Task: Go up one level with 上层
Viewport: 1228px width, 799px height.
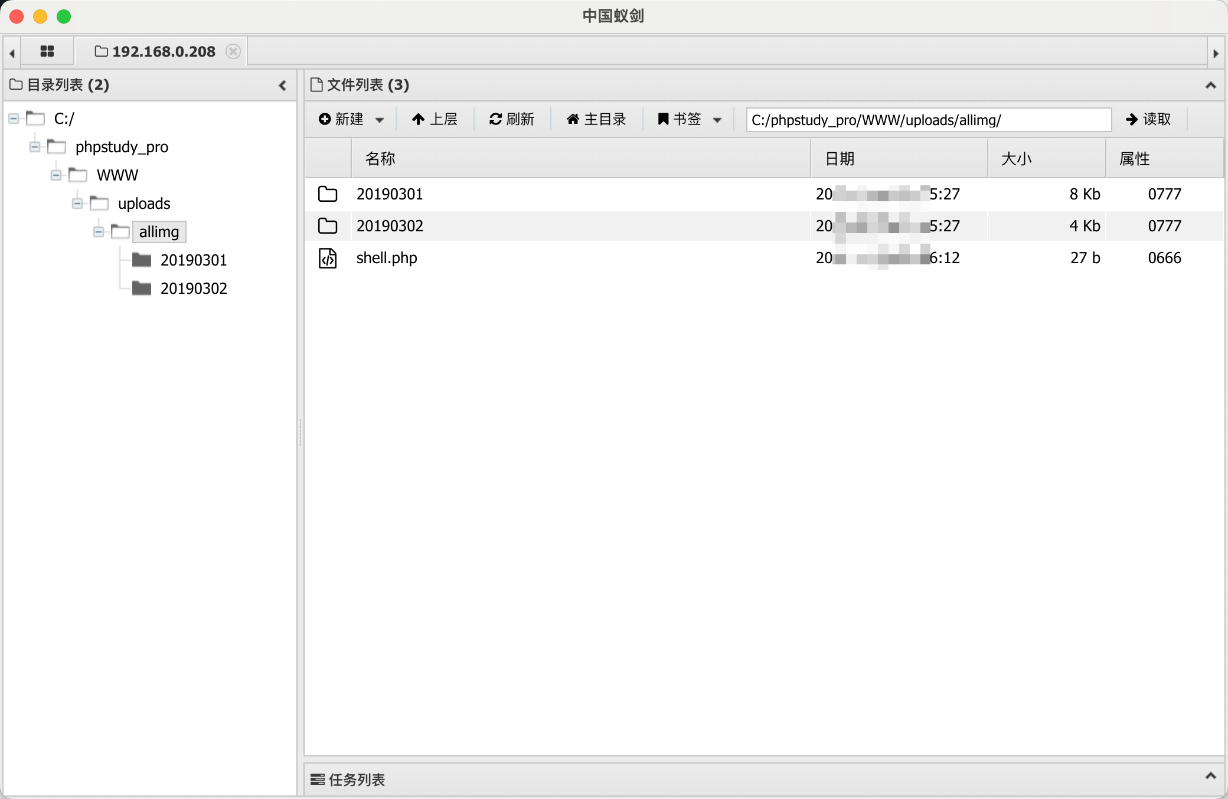Action: coord(435,119)
